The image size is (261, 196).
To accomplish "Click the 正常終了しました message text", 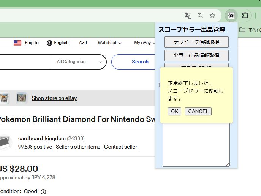I will tap(190, 83).
